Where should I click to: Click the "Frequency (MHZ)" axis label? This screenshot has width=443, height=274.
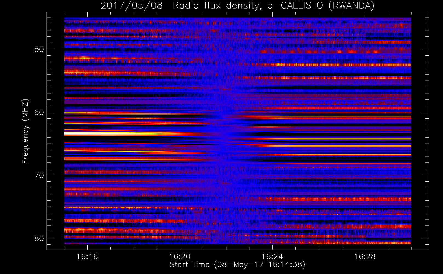click(25, 132)
